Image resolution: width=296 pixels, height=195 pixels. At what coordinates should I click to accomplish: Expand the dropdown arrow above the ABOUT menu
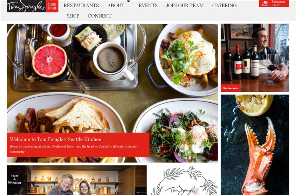128,1
